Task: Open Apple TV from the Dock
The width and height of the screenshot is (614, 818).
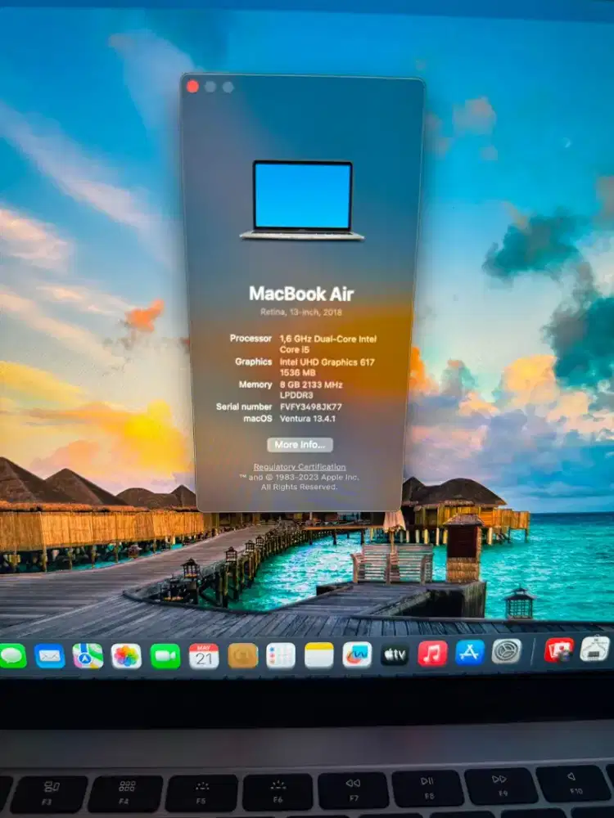Action: point(395,654)
